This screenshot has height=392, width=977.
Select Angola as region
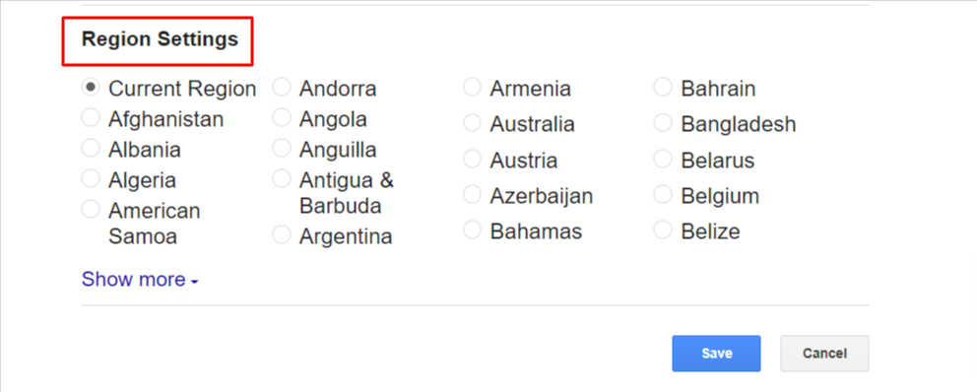point(282,117)
